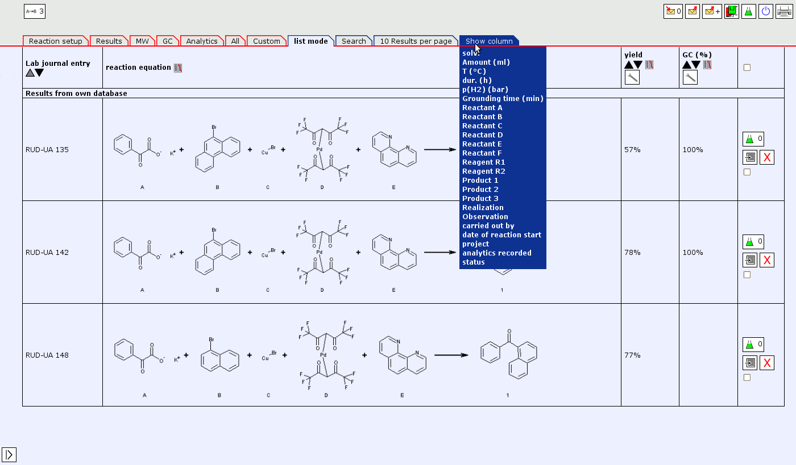796x465 pixels.
Task: Click the send message envelope icon
Action: click(x=693, y=11)
